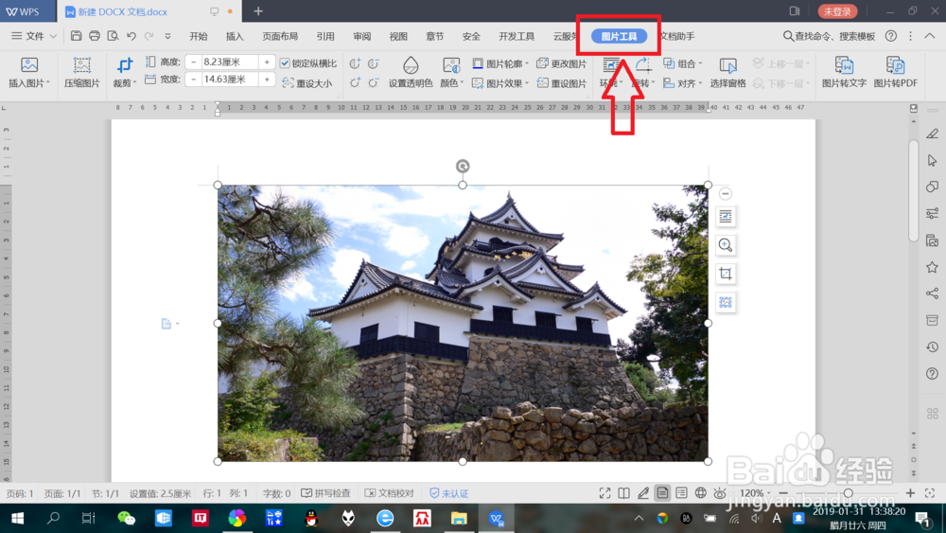Increase picture contrast icon
946x533 pixels.
coord(355,63)
